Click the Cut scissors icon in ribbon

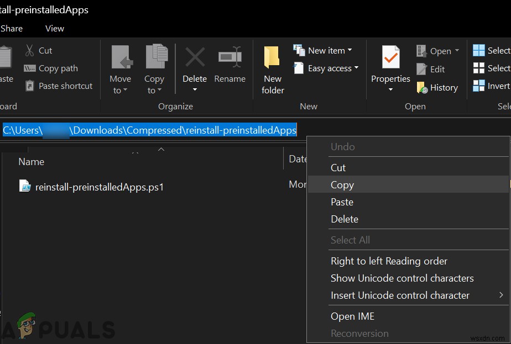pyautogui.click(x=30, y=50)
